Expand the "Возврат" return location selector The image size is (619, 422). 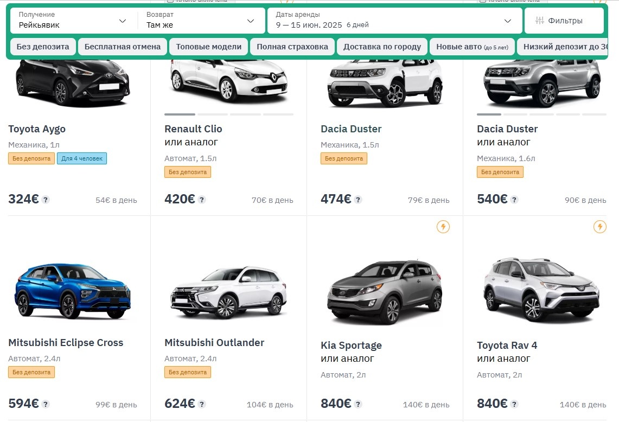tap(202, 20)
